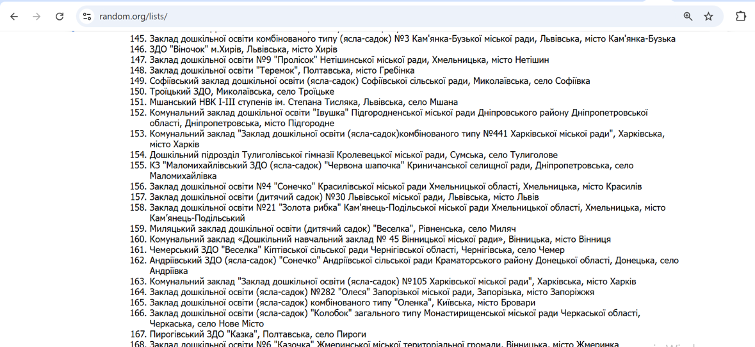This screenshot has width=755, height=347.
Task: Open the zoom magnifier in address bar
Action: tap(688, 17)
